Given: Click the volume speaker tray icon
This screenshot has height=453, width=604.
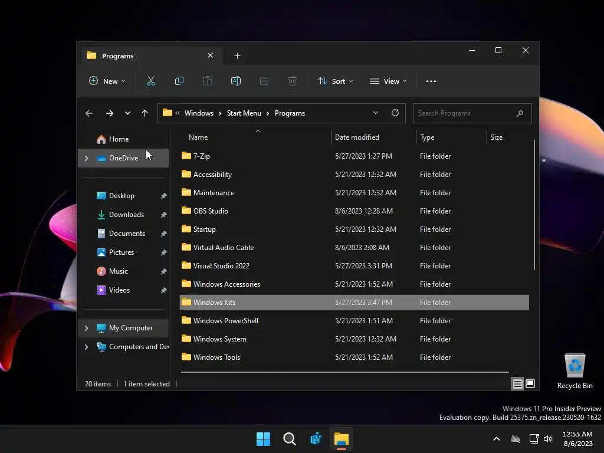Looking at the screenshot, I should coord(548,439).
